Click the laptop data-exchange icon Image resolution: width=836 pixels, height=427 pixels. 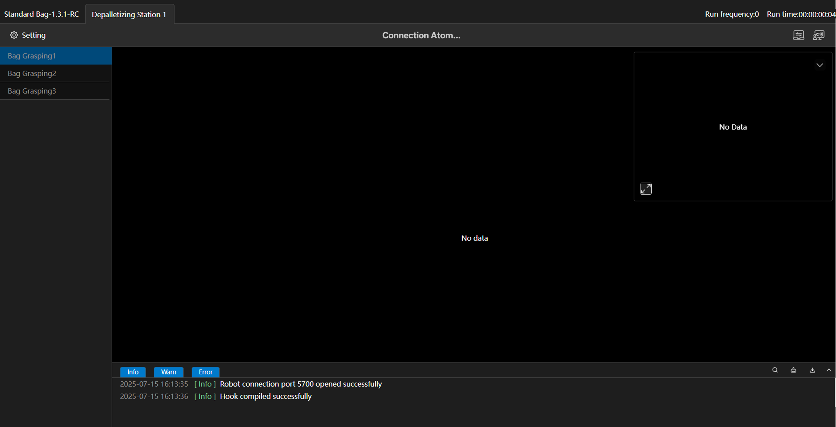pos(798,35)
